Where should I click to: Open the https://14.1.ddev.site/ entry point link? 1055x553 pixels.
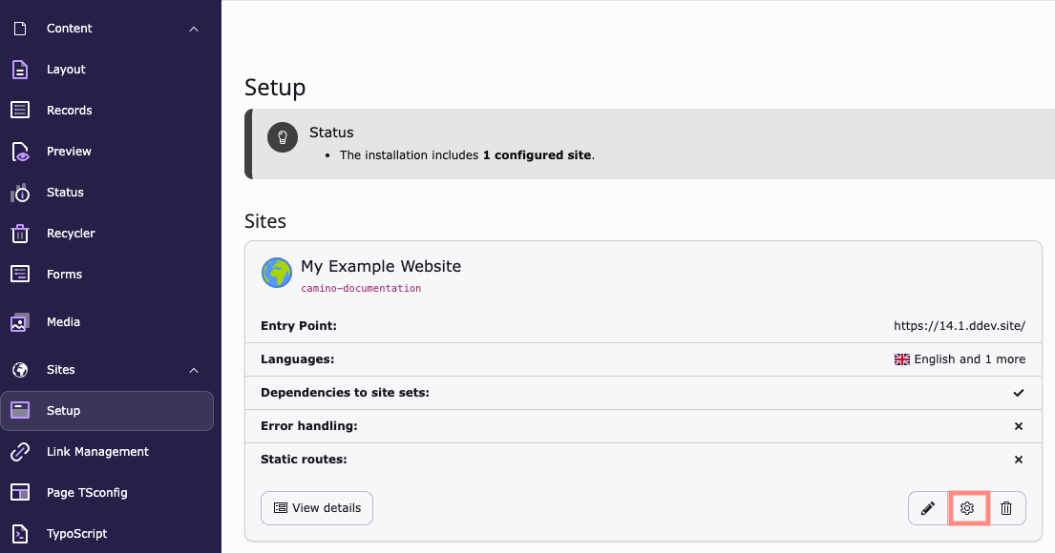point(959,325)
